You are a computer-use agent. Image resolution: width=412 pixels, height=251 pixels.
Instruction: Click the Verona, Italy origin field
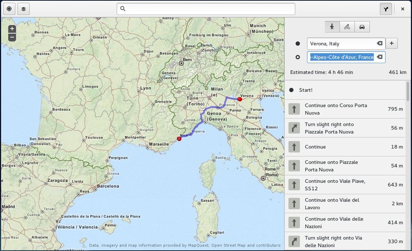[346, 43]
